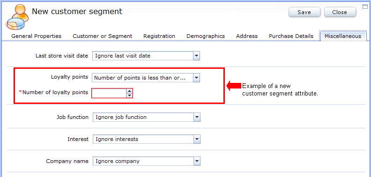Click the Save button
The image size is (371, 177).
304,12
